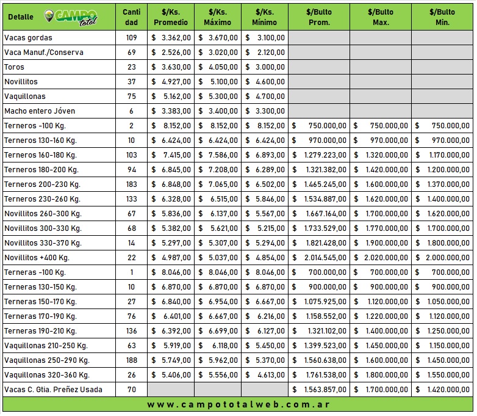Select the Cantidad column header

click(x=131, y=17)
